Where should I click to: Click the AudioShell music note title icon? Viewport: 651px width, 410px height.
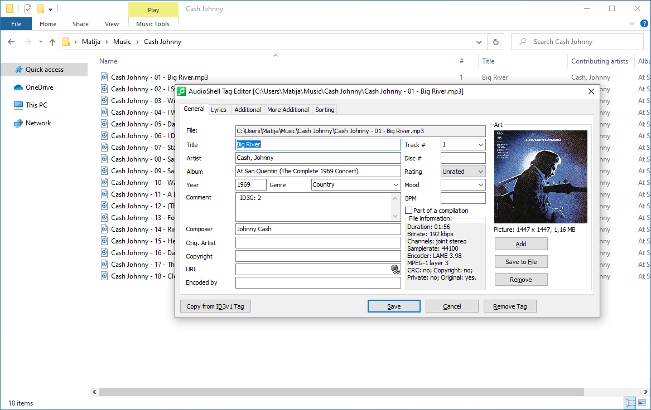tap(181, 91)
